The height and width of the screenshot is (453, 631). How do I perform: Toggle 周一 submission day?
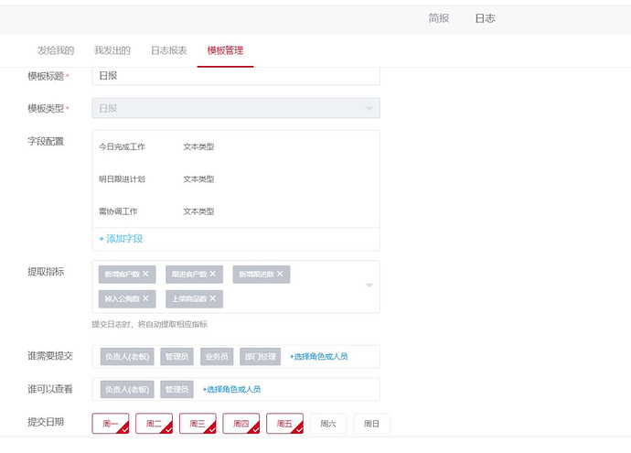click(x=110, y=424)
